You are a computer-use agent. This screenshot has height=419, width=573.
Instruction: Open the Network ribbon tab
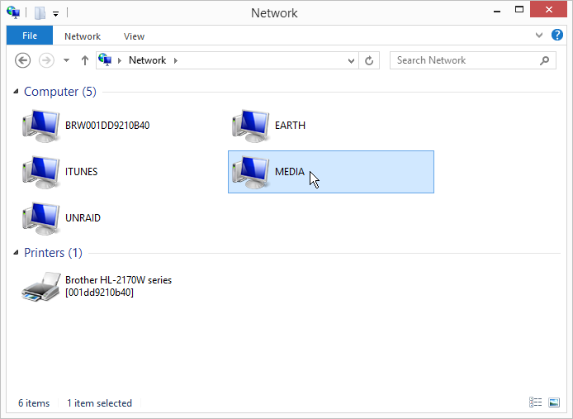(83, 36)
